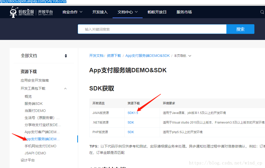Image resolution: width=265 pixels, height=168 pixels.
Task: Select 概览 in the sidebar
Action: (28, 97)
